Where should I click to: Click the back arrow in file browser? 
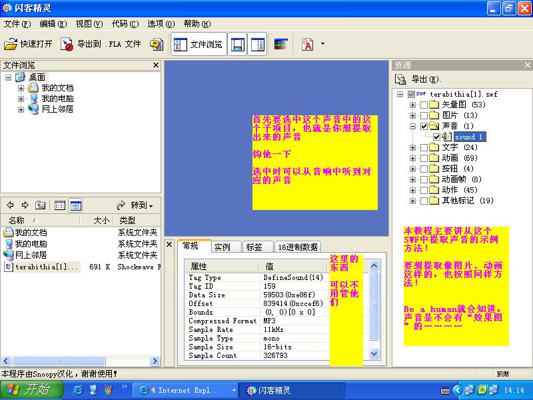pyautogui.click(x=10, y=205)
